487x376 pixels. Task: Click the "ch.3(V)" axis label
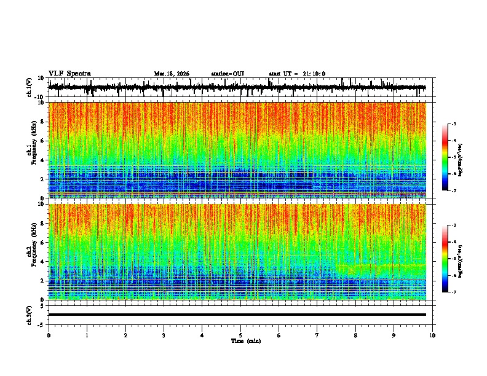(30, 315)
